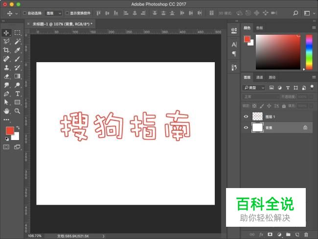318x239 pixels.
Task: Select the 图层 1 layer thumbnail
Action: (257, 117)
